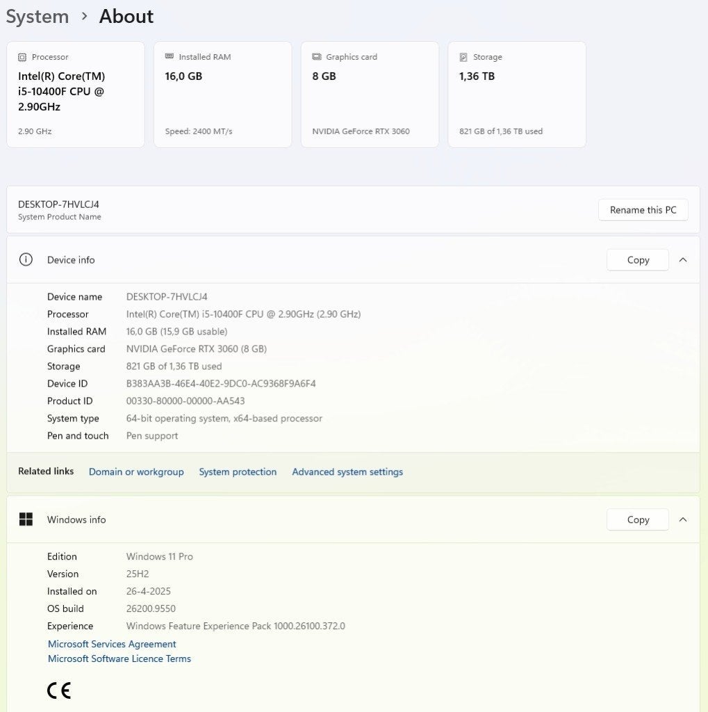Select the installed date 26-4-2025

coord(149,591)
